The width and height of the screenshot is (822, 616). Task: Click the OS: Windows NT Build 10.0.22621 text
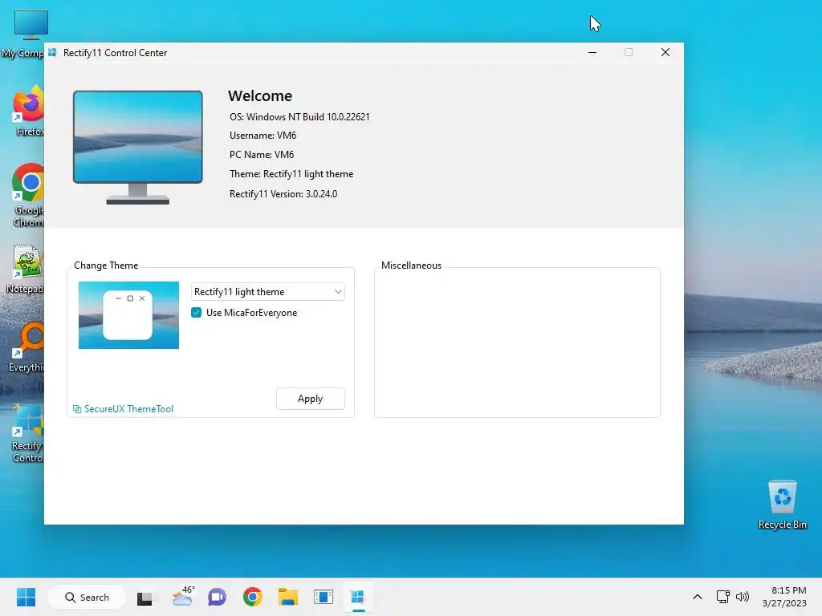299,117
